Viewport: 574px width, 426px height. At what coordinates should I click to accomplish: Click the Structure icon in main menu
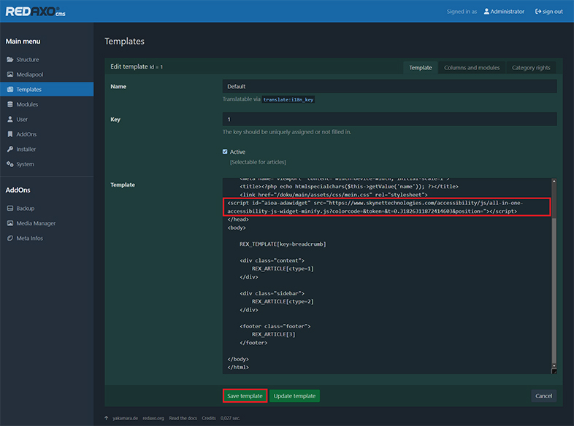[10, 60]
